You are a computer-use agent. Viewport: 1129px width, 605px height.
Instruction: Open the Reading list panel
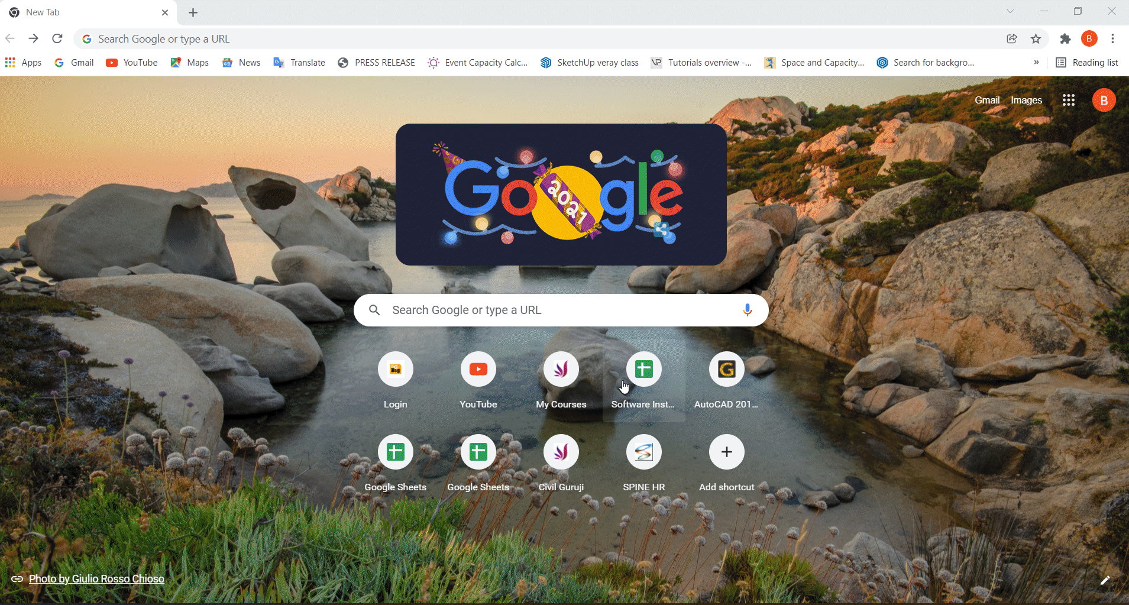[1087, 62]
